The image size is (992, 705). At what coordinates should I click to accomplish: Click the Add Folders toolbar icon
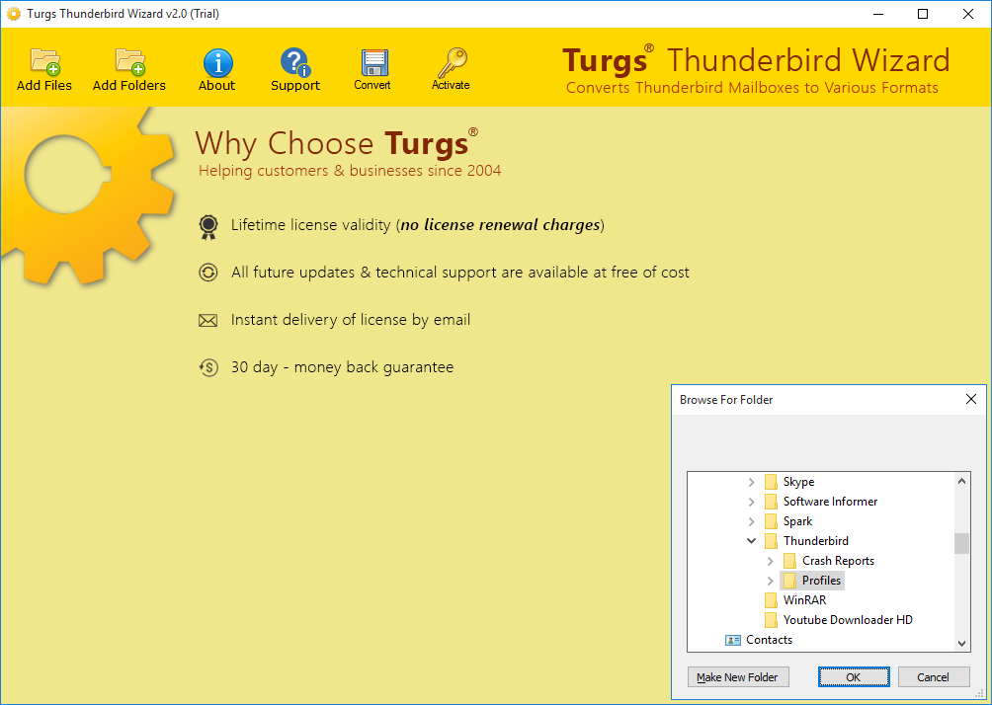130,61
